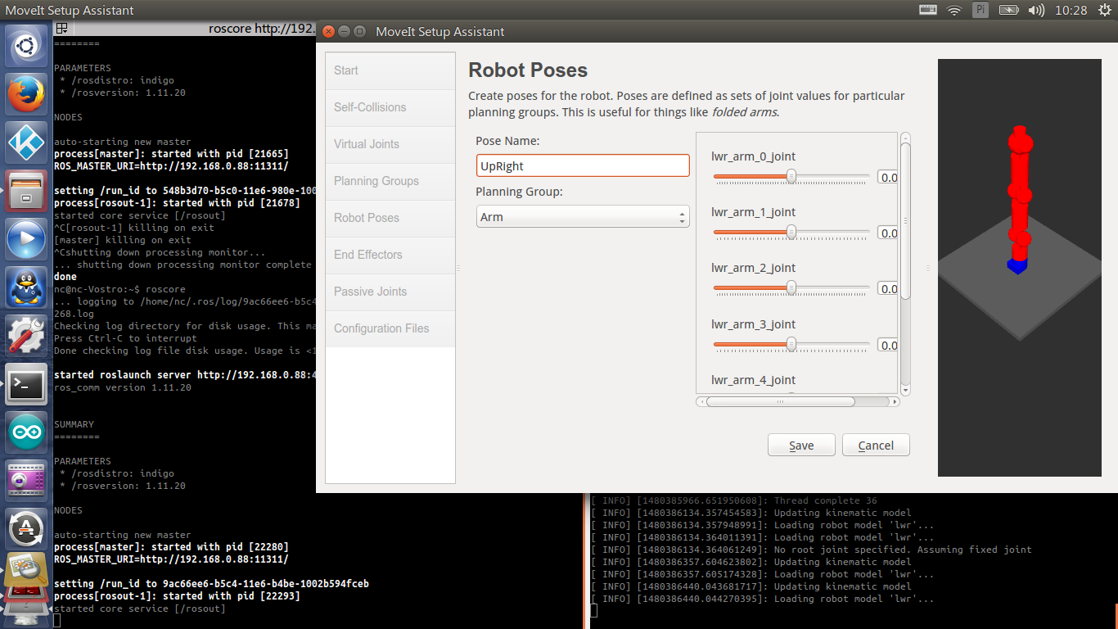Click the Pose Name field containing UpRight
The image size is (1118, 629).
click(x=583, y=165)
